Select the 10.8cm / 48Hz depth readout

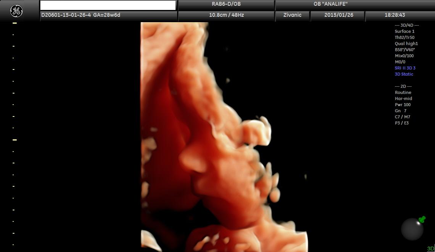[x=226, y=15]
